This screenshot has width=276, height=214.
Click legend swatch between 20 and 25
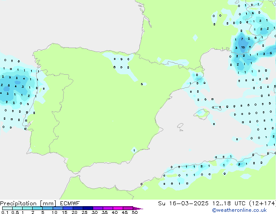click(x=79, y=208)
